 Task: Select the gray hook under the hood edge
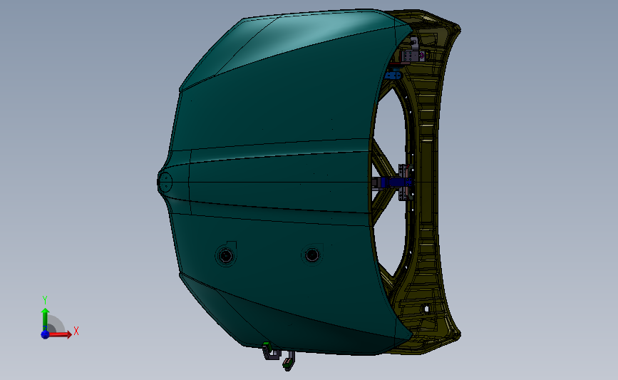(271, 351)
